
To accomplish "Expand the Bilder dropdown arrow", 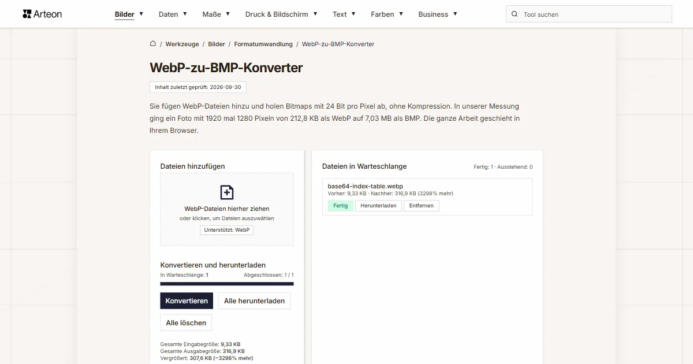I will click(141, 13).
